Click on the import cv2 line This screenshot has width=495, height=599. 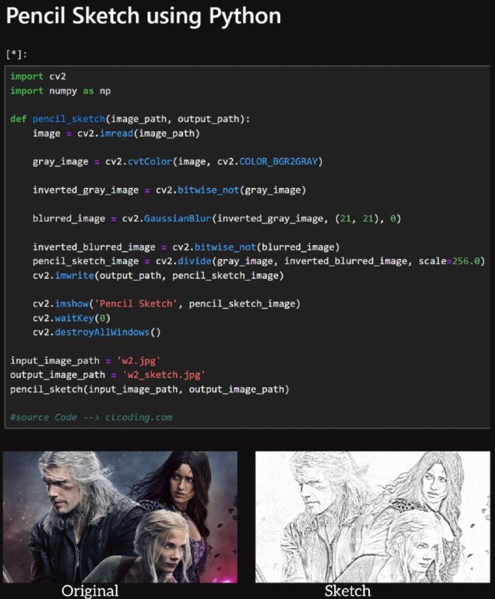38,76
